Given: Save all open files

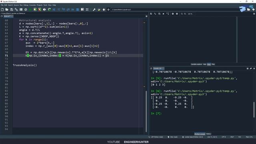Looking at the screenshot, I should pyautogui.click(x=16, y=10).
